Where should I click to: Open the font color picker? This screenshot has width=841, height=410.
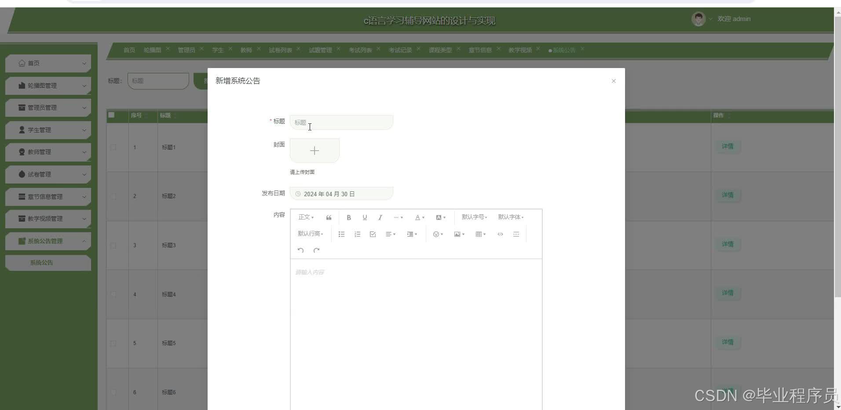point(420,217)
